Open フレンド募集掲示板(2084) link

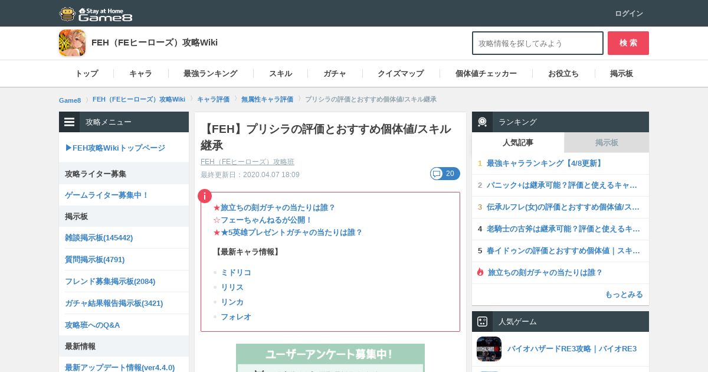(x=110, y=281)
